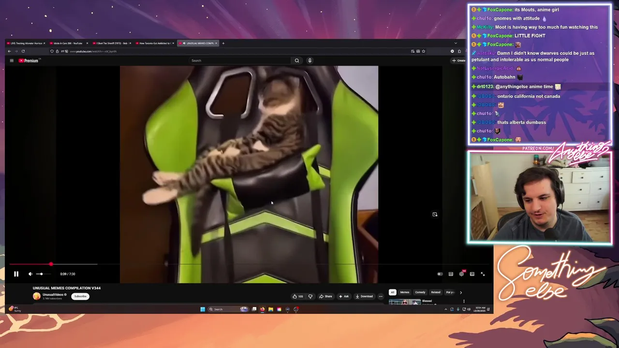This screenshot has width=619, height=348.
Task: Show more filter chips with right chevron
Action: tap(460, 292)
